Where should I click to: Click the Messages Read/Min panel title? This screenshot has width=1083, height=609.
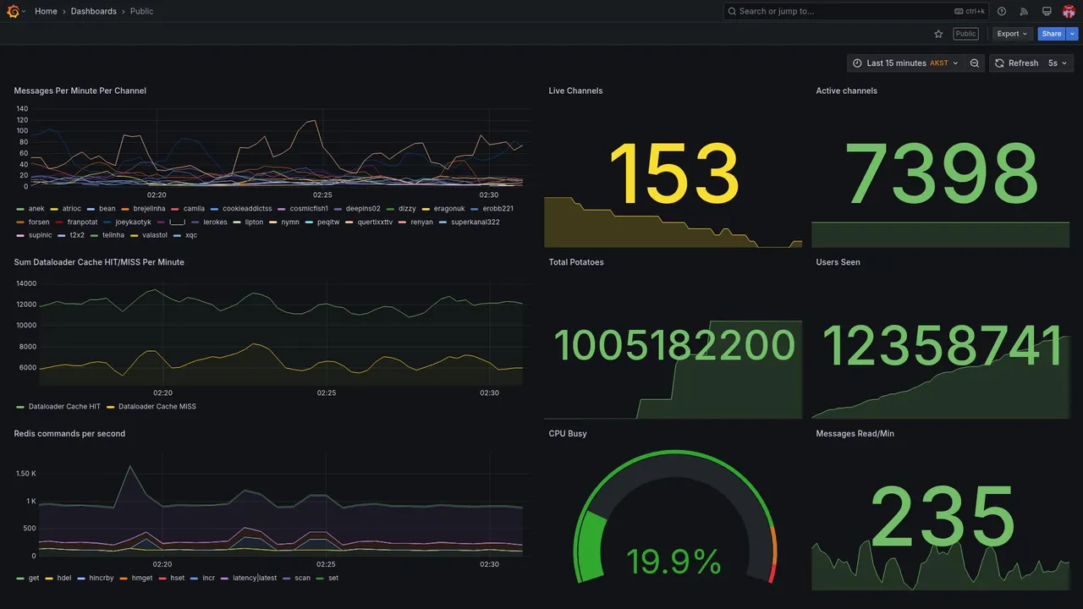tap(855, 433)
